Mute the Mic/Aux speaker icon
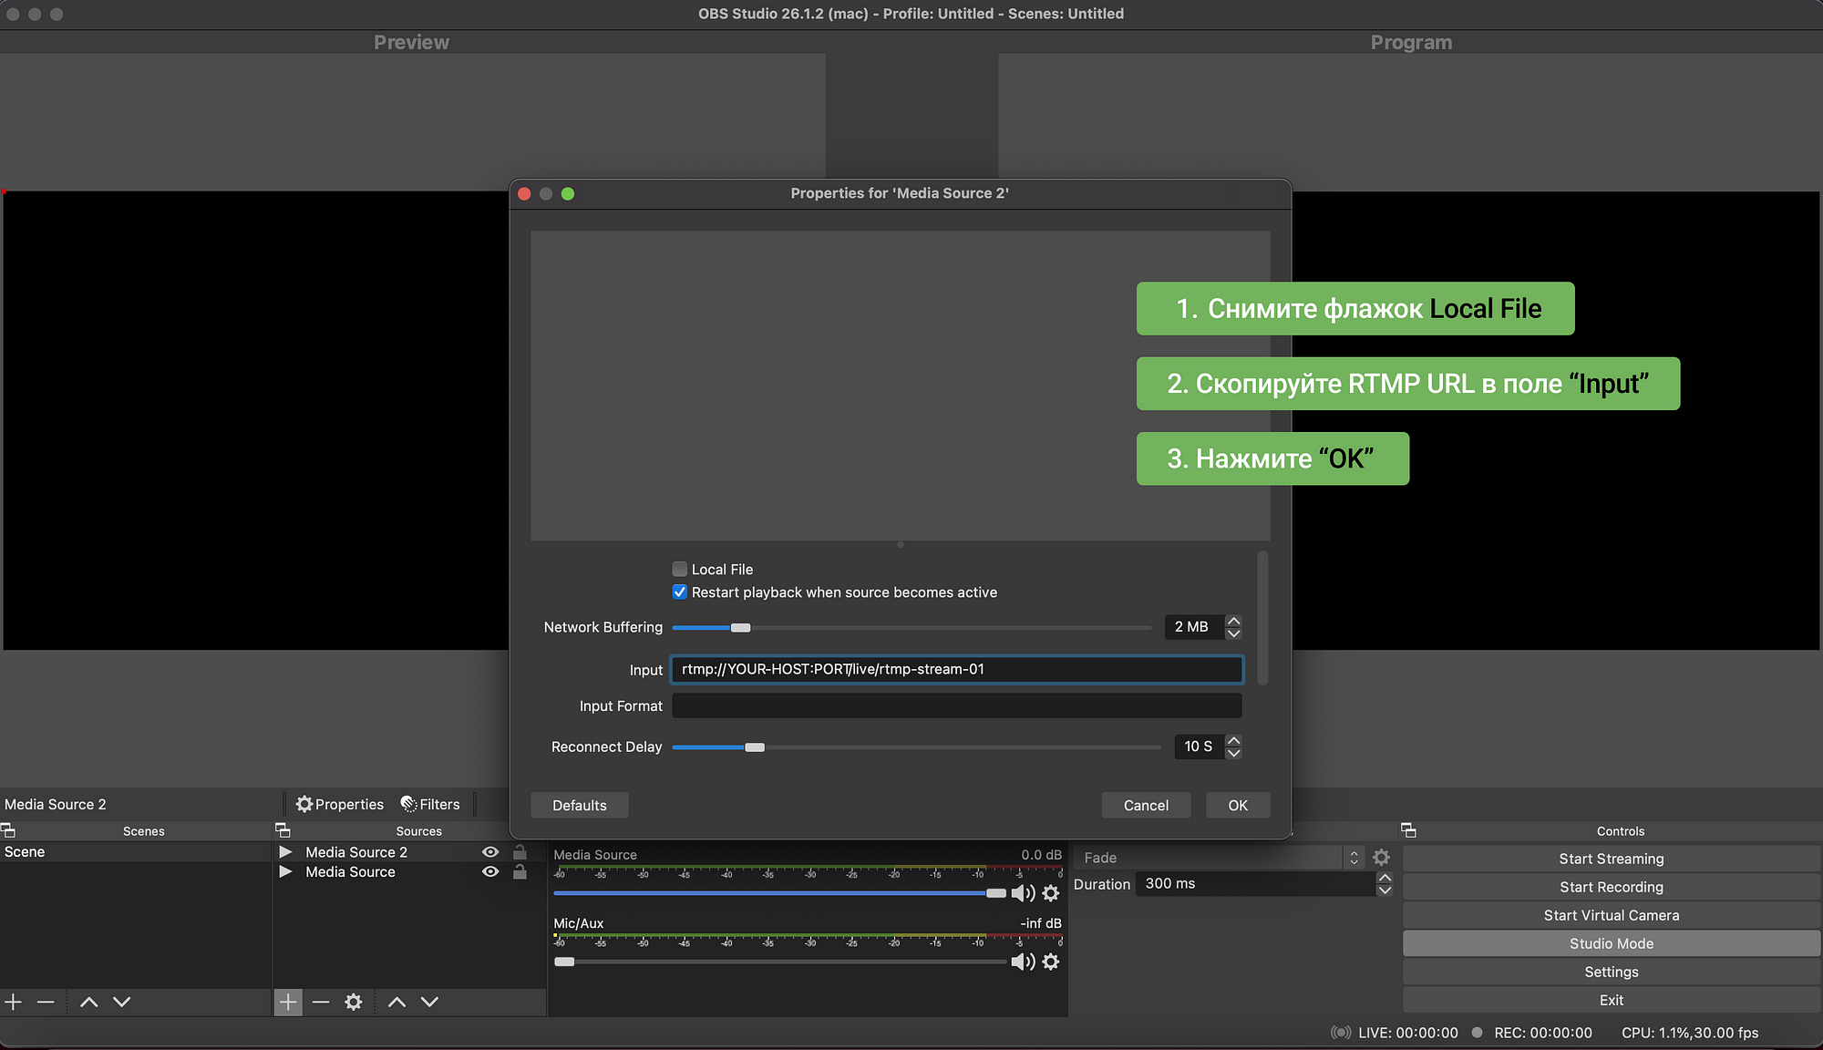The width and height of the screenshot is (1823, 1050). (x=1023, y=962)
